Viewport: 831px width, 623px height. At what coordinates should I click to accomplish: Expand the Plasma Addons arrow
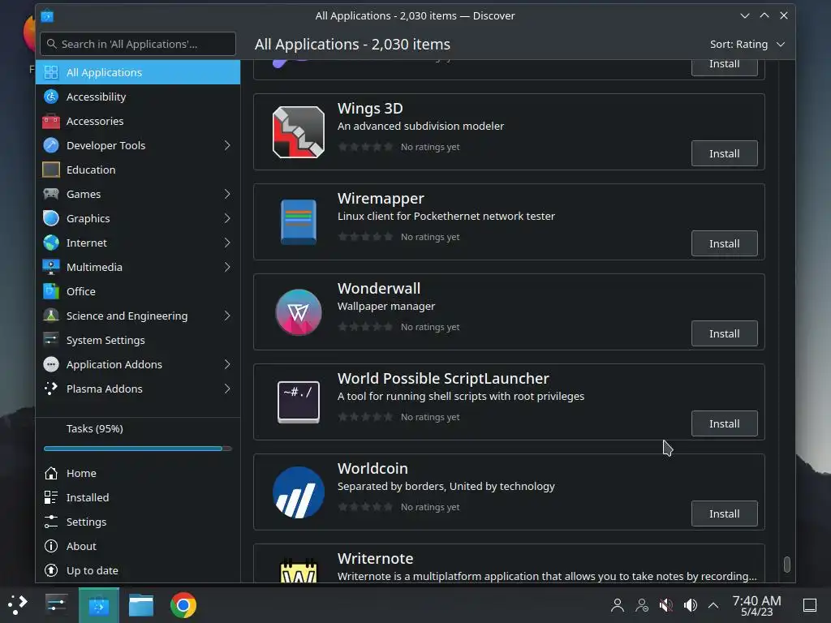click(227, 389)
